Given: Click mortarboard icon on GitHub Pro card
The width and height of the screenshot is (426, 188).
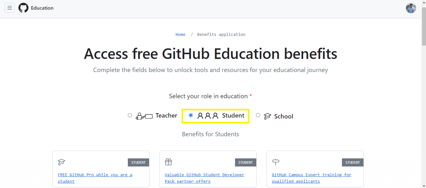Looking at the screenshot, I should coord(62,162).
